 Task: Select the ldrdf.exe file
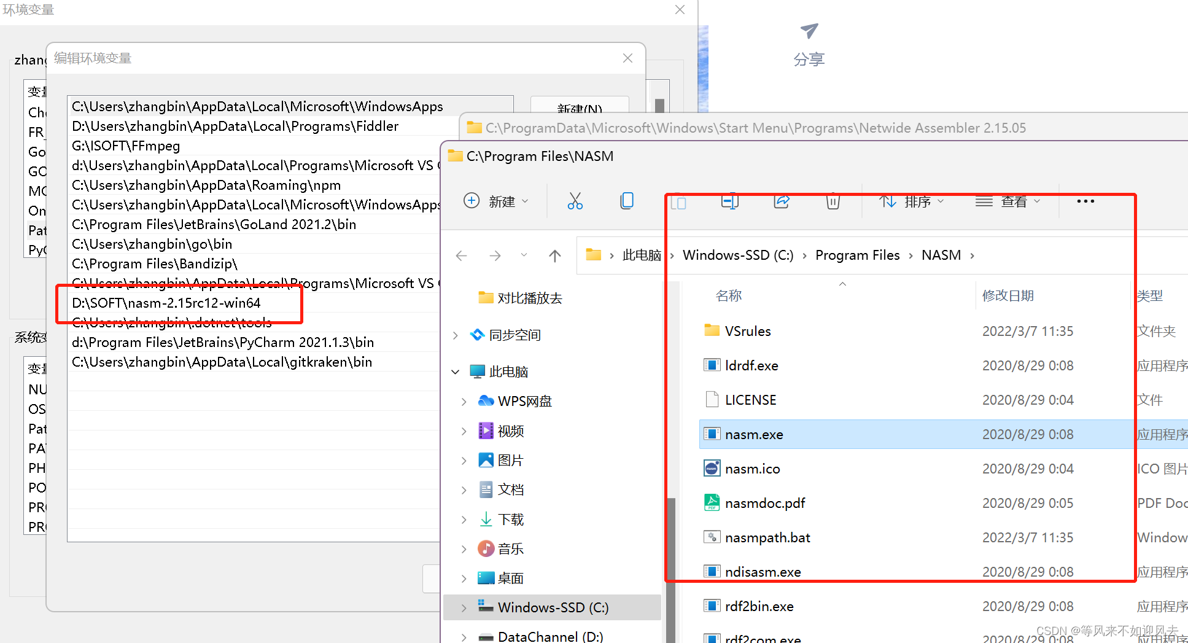(x=751, y=365)
